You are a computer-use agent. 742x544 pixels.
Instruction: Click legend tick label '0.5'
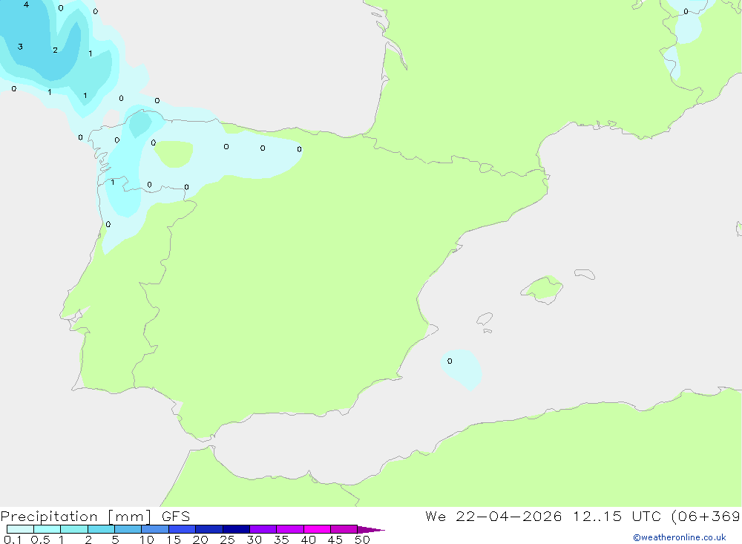pyautogui.click(x=40, y=540)
